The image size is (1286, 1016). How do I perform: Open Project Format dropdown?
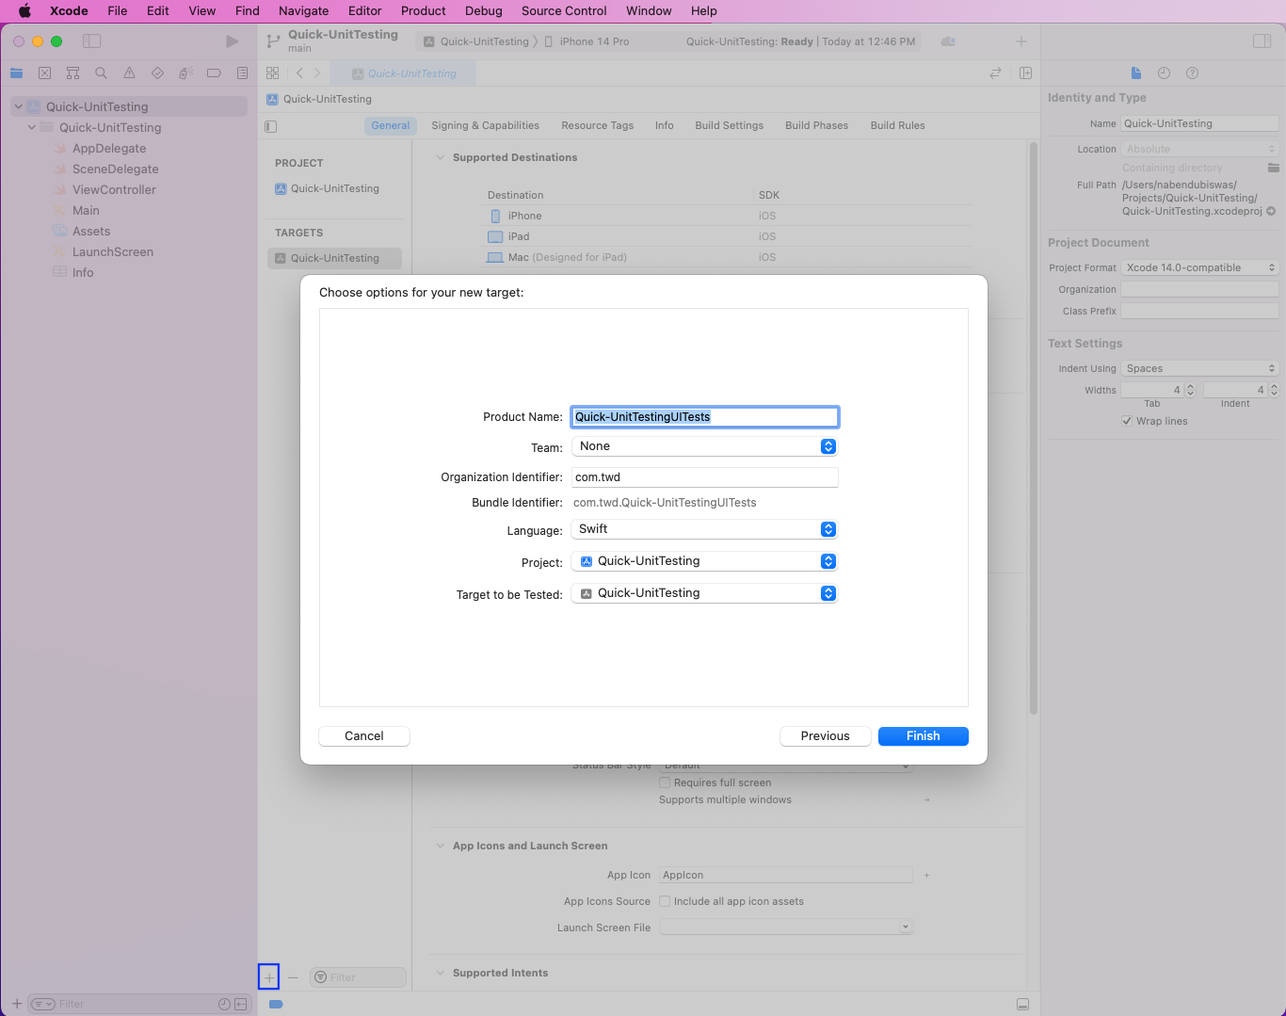[x=1199, y=267]
